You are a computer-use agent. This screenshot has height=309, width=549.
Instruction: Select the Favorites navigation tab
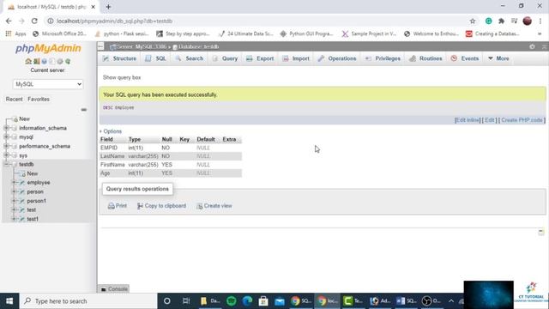(x=39, y=100)
